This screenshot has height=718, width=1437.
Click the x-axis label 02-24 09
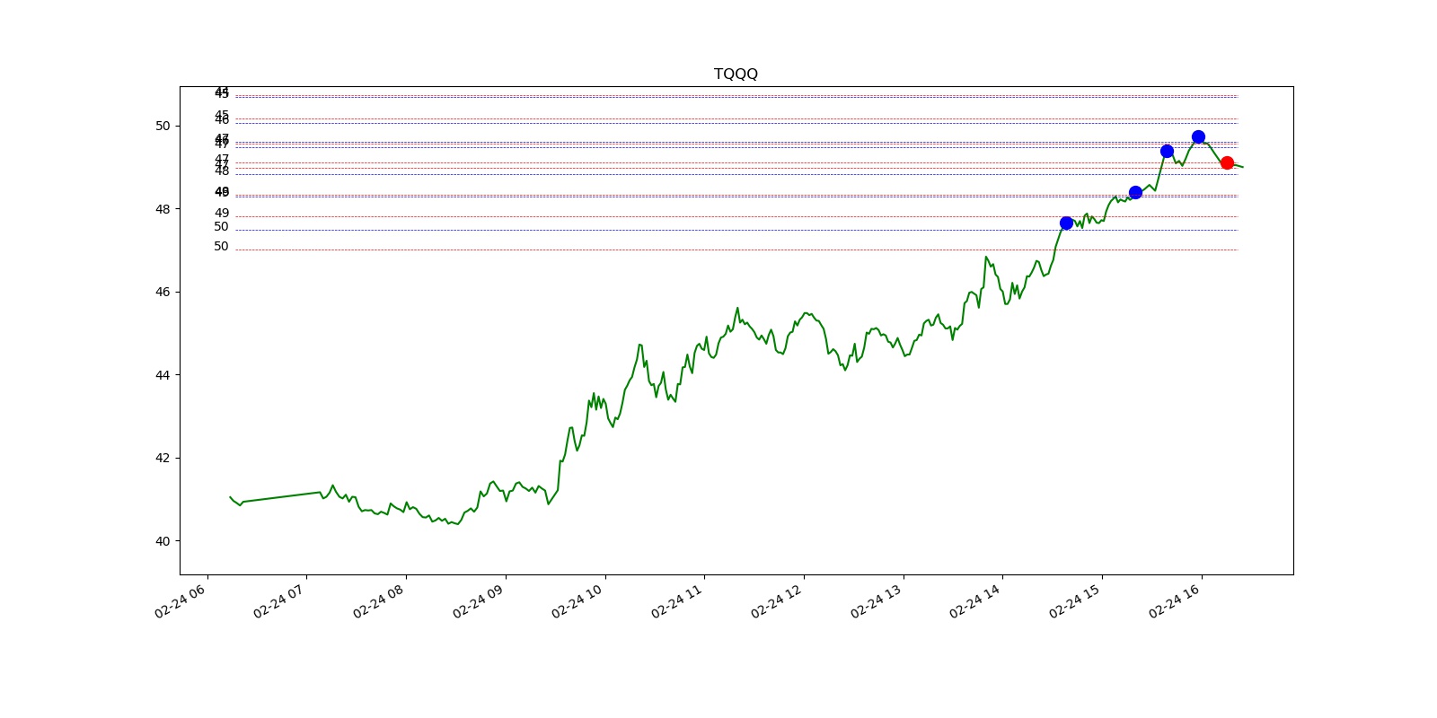[479, 601]
